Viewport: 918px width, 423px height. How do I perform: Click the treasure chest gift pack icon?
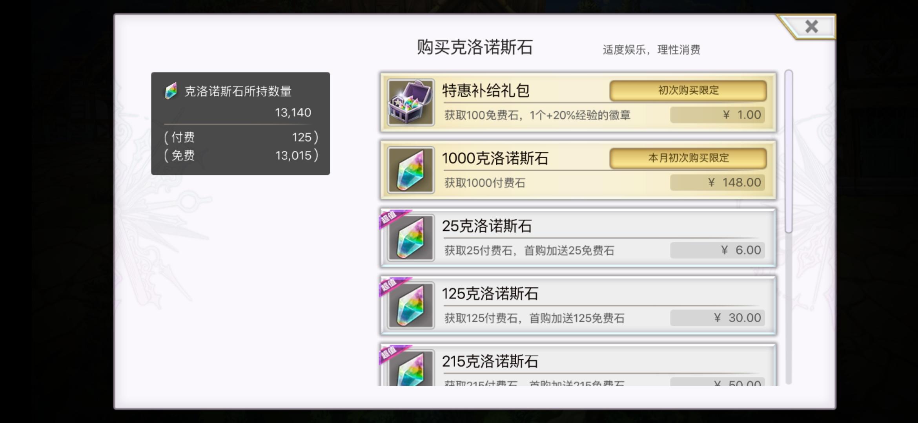pos(411,103)
